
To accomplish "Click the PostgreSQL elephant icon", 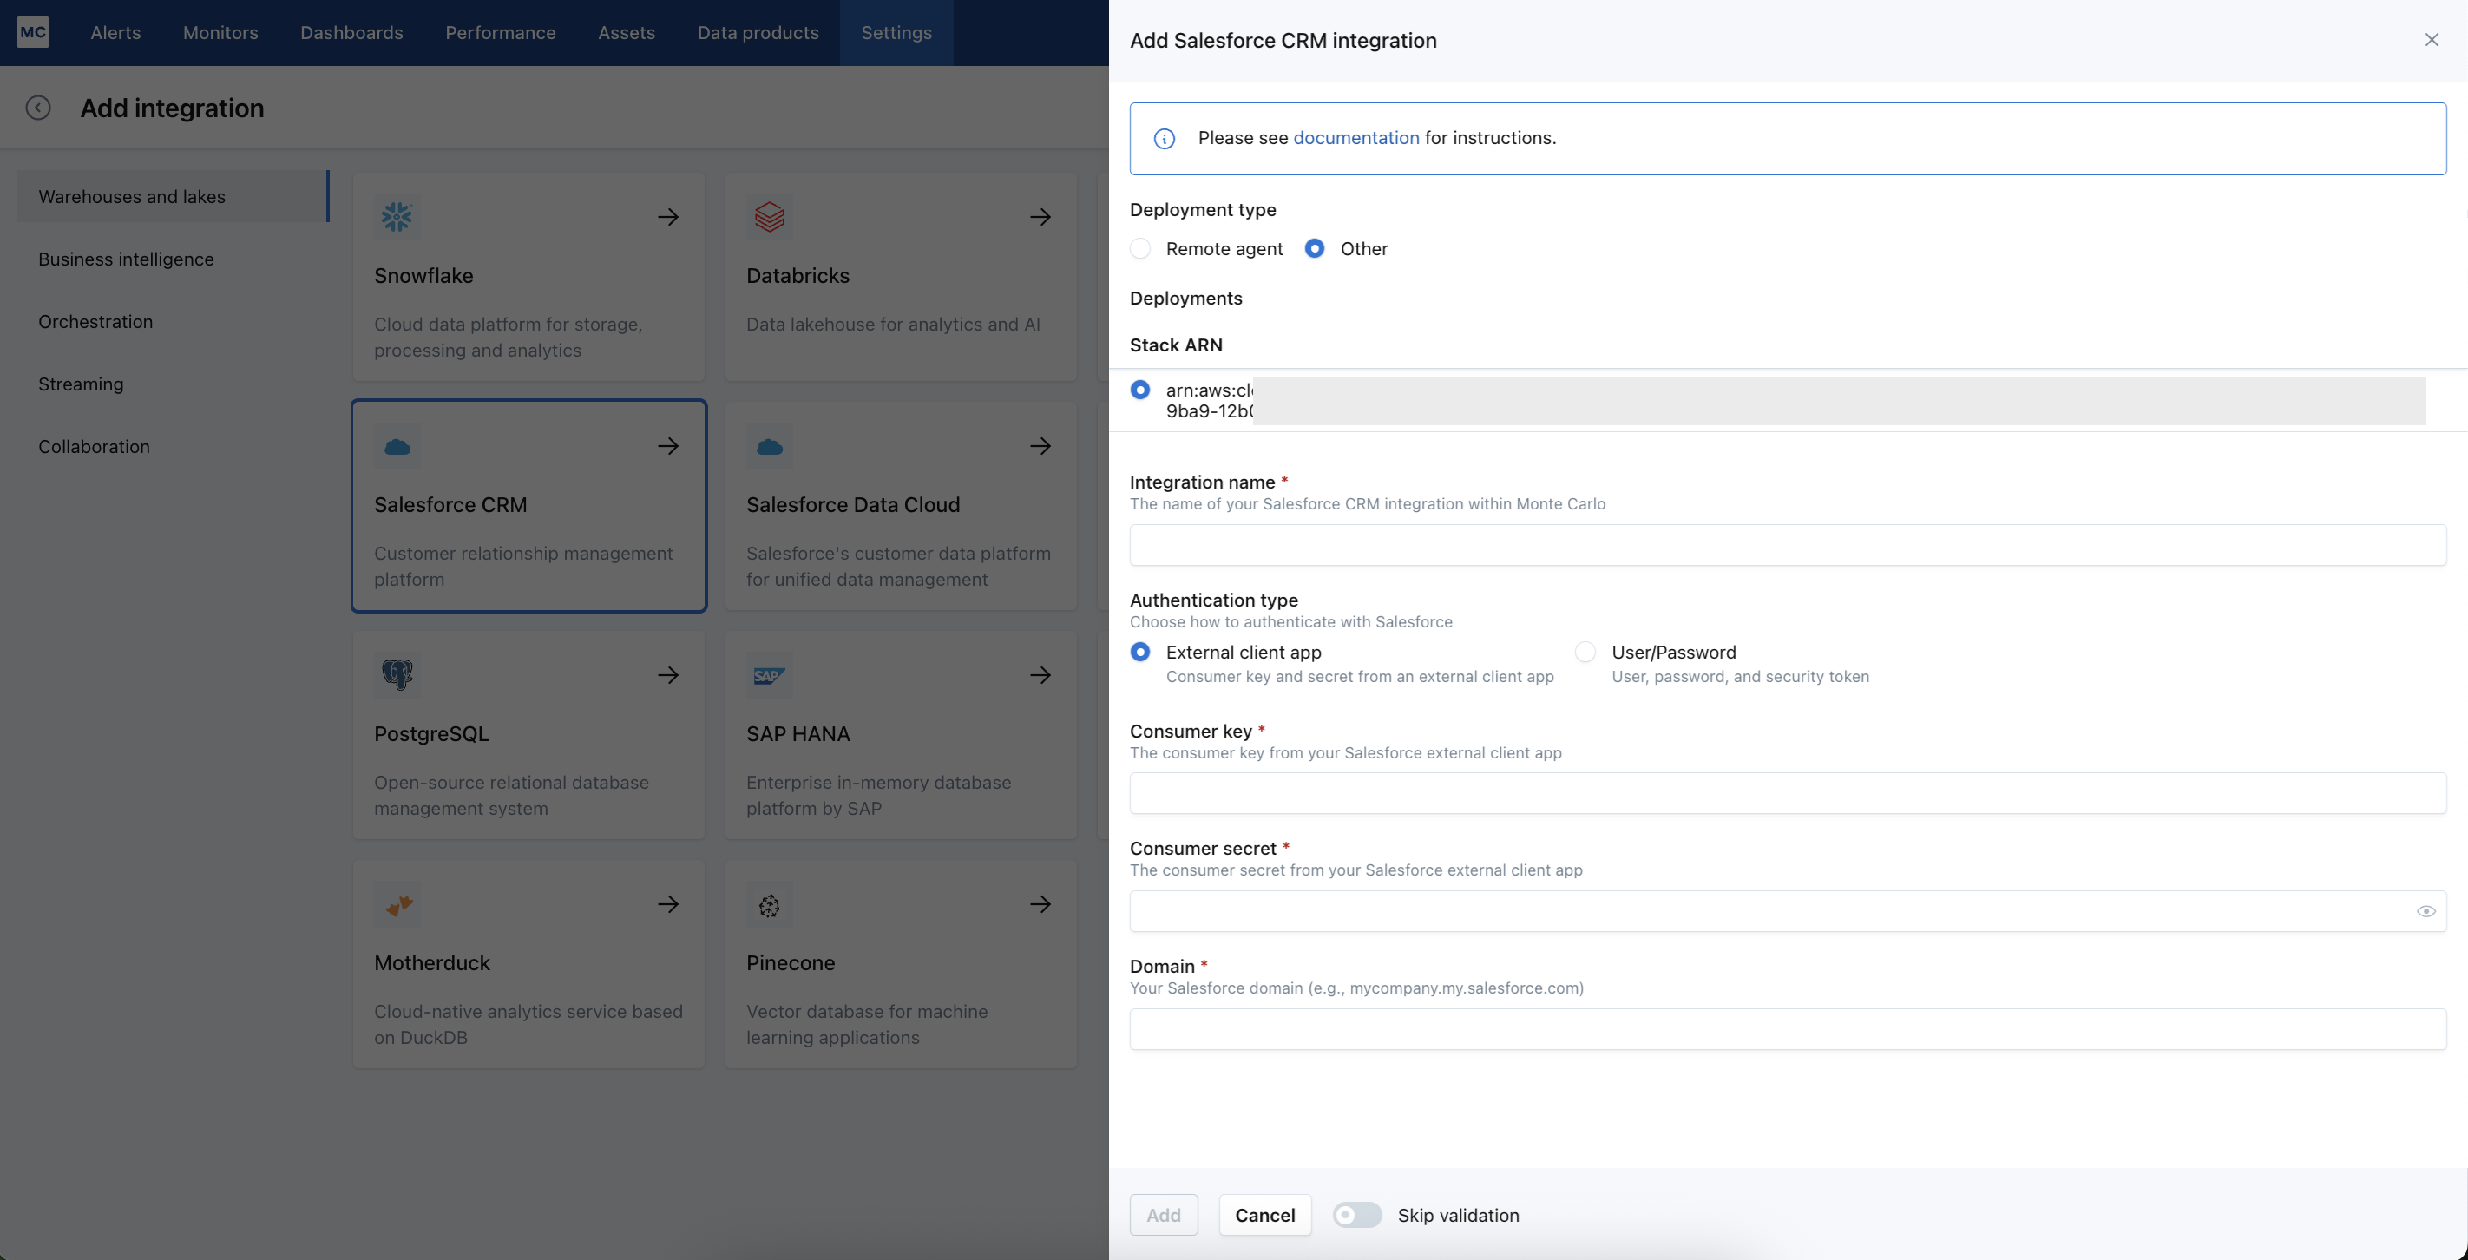I will pyautogui.click(x=397, y=674).
